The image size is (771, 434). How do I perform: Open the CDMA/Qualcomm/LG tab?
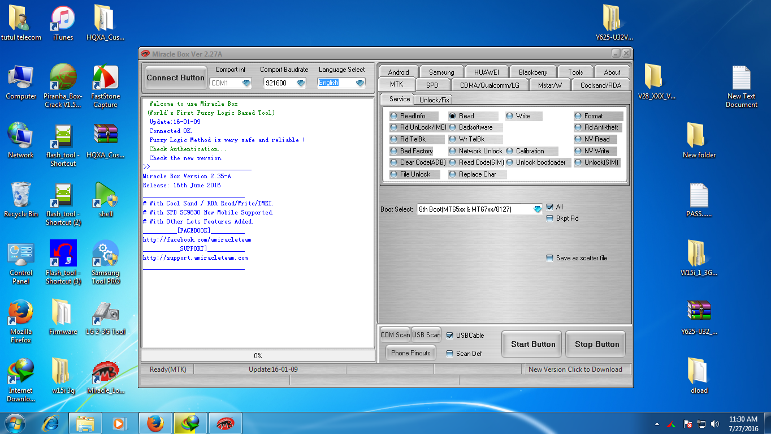point(490,85)
